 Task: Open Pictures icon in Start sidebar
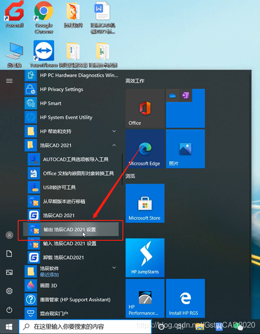(x=9, y=272)
